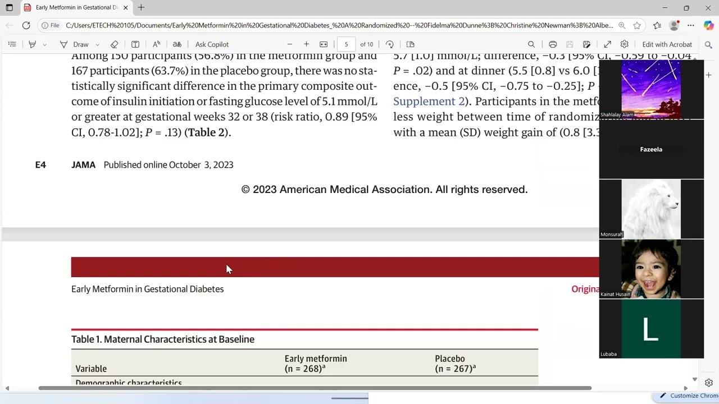Open sidebar settings gear

pos(709,383)
